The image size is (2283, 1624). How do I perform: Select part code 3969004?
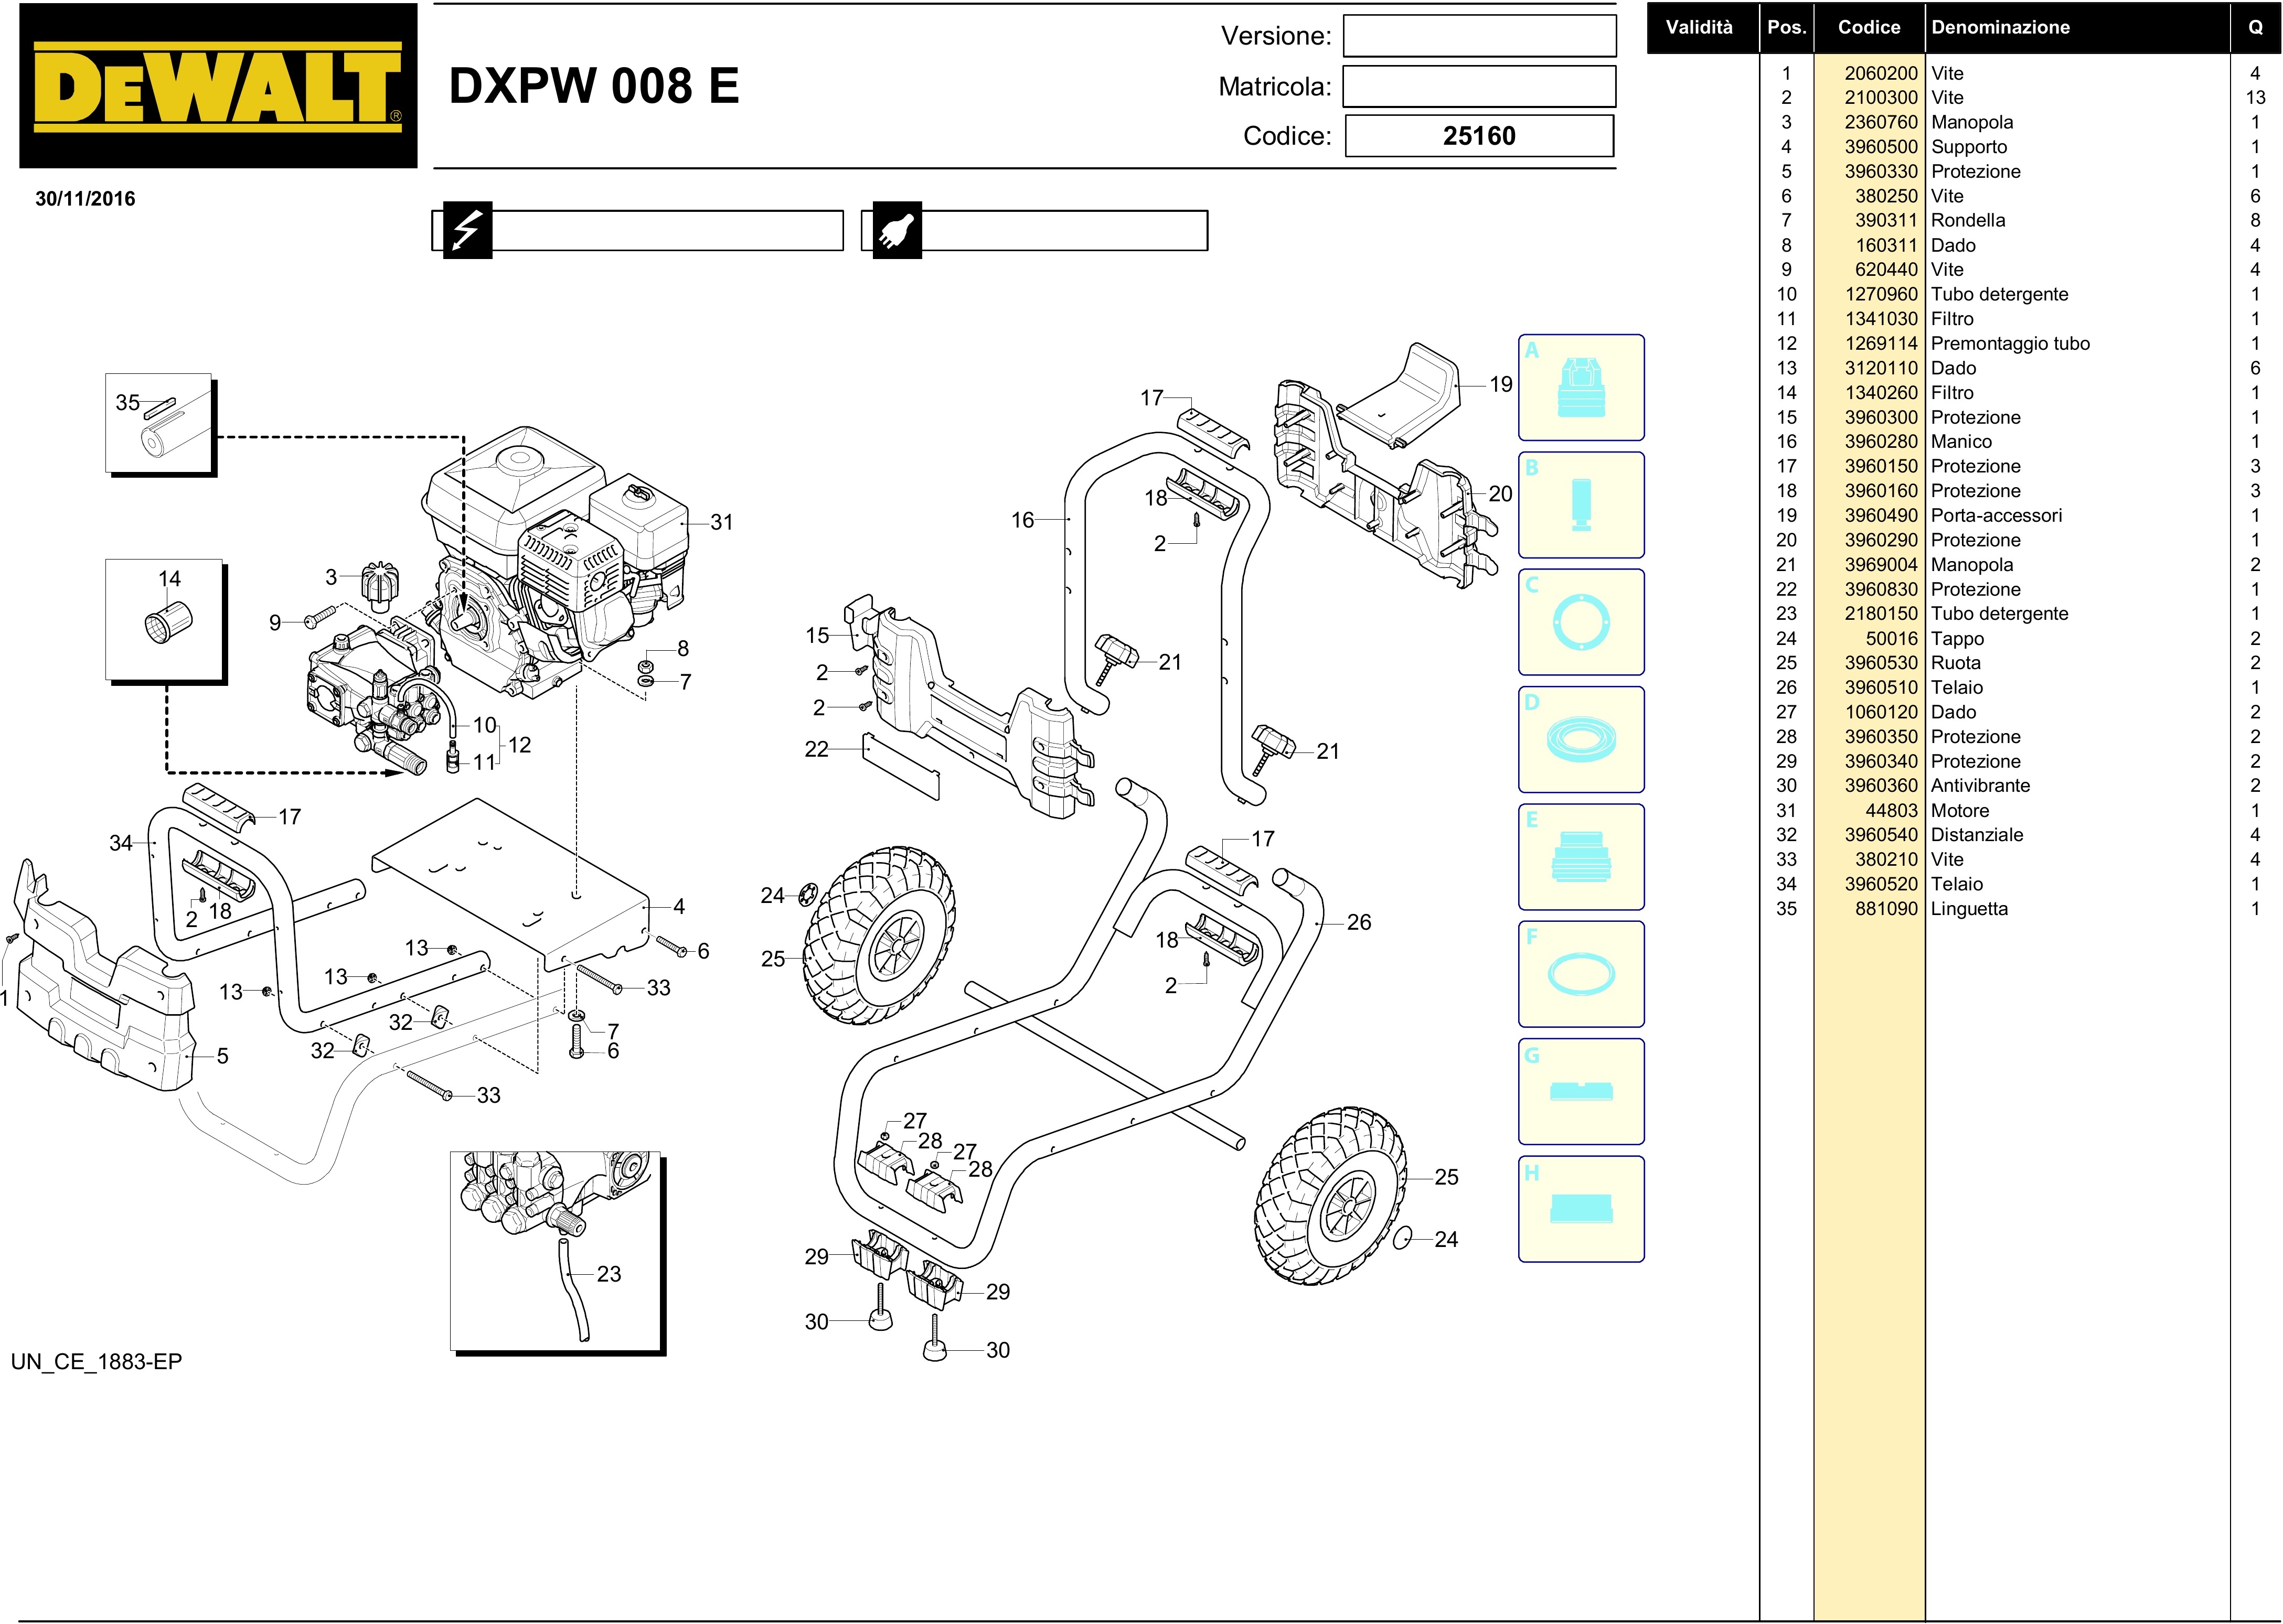(1881, 564)
